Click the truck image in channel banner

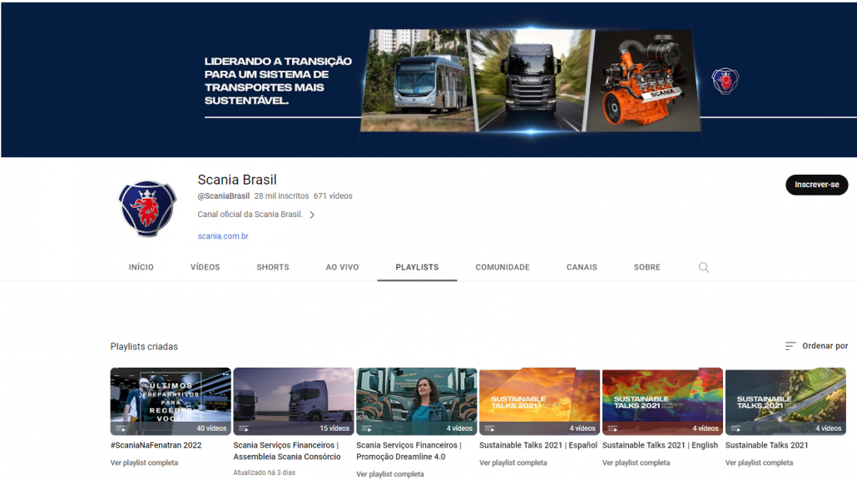point(531,81)
